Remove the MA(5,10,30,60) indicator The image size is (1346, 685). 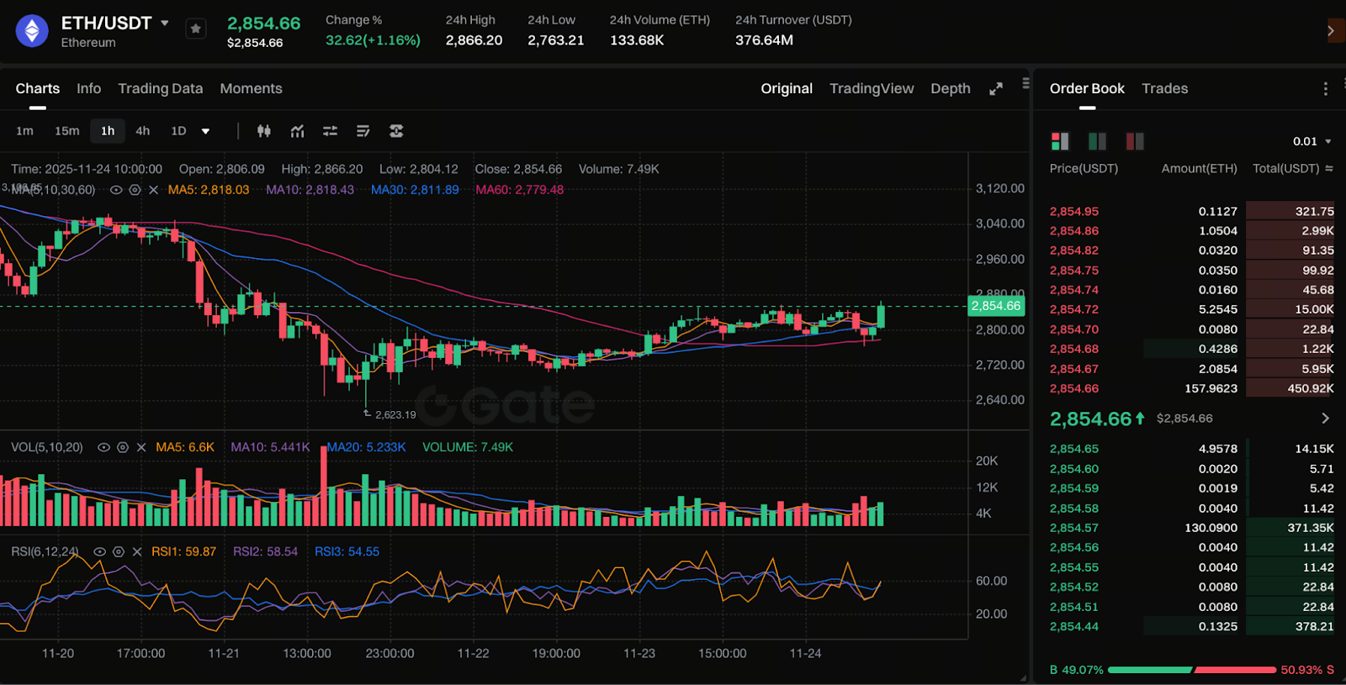153,190
